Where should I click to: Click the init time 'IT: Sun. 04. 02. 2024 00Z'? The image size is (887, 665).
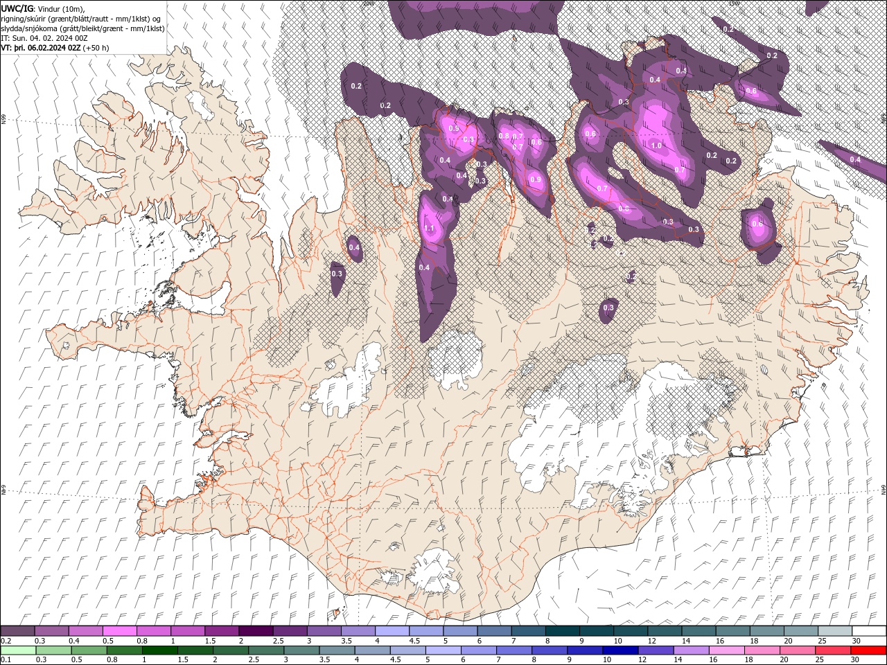click(x=44, y=38)
